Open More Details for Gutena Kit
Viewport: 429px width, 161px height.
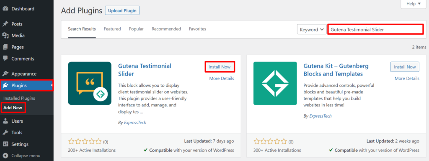click(407, 78)
